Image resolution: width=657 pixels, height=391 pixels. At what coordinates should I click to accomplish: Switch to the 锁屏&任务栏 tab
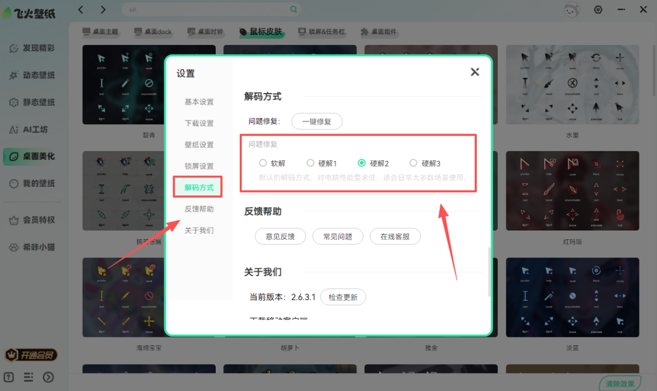tap(321, 32)
